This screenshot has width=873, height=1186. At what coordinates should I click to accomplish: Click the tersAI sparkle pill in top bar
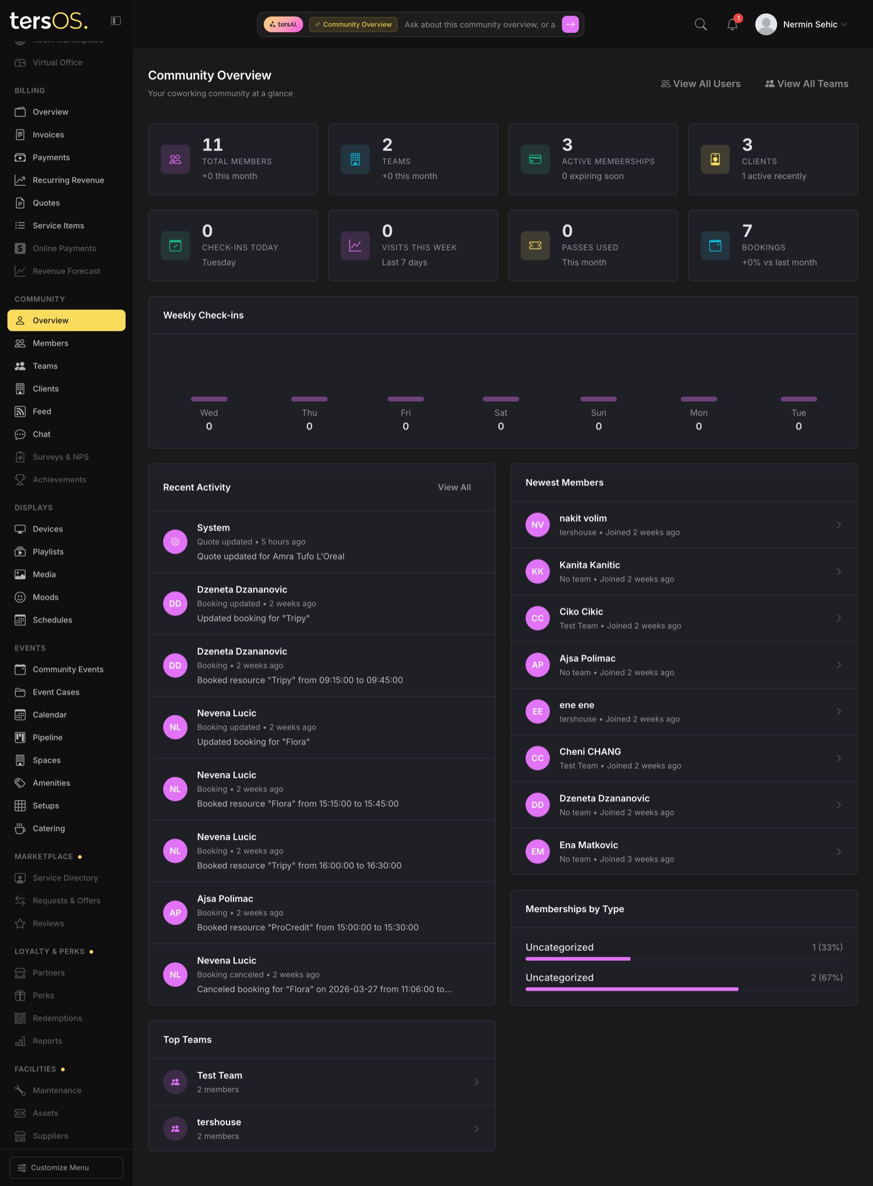click(x=283, y=24)
